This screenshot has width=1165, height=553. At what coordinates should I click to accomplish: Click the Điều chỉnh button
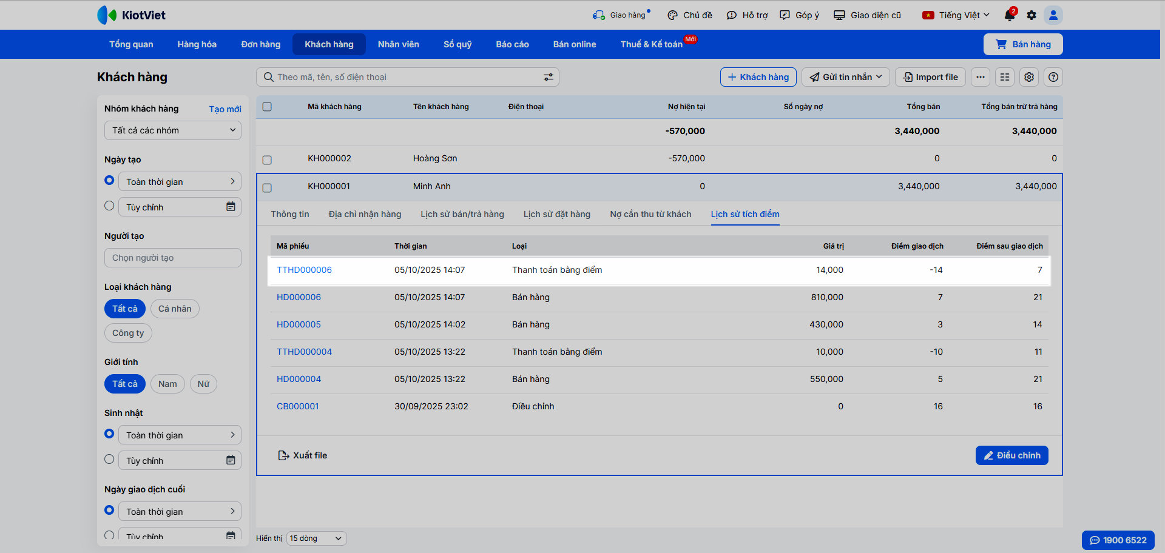(1011, 455)
